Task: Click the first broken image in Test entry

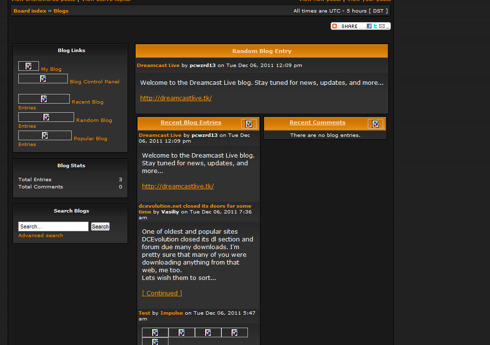Action: (x=155, y=332)
